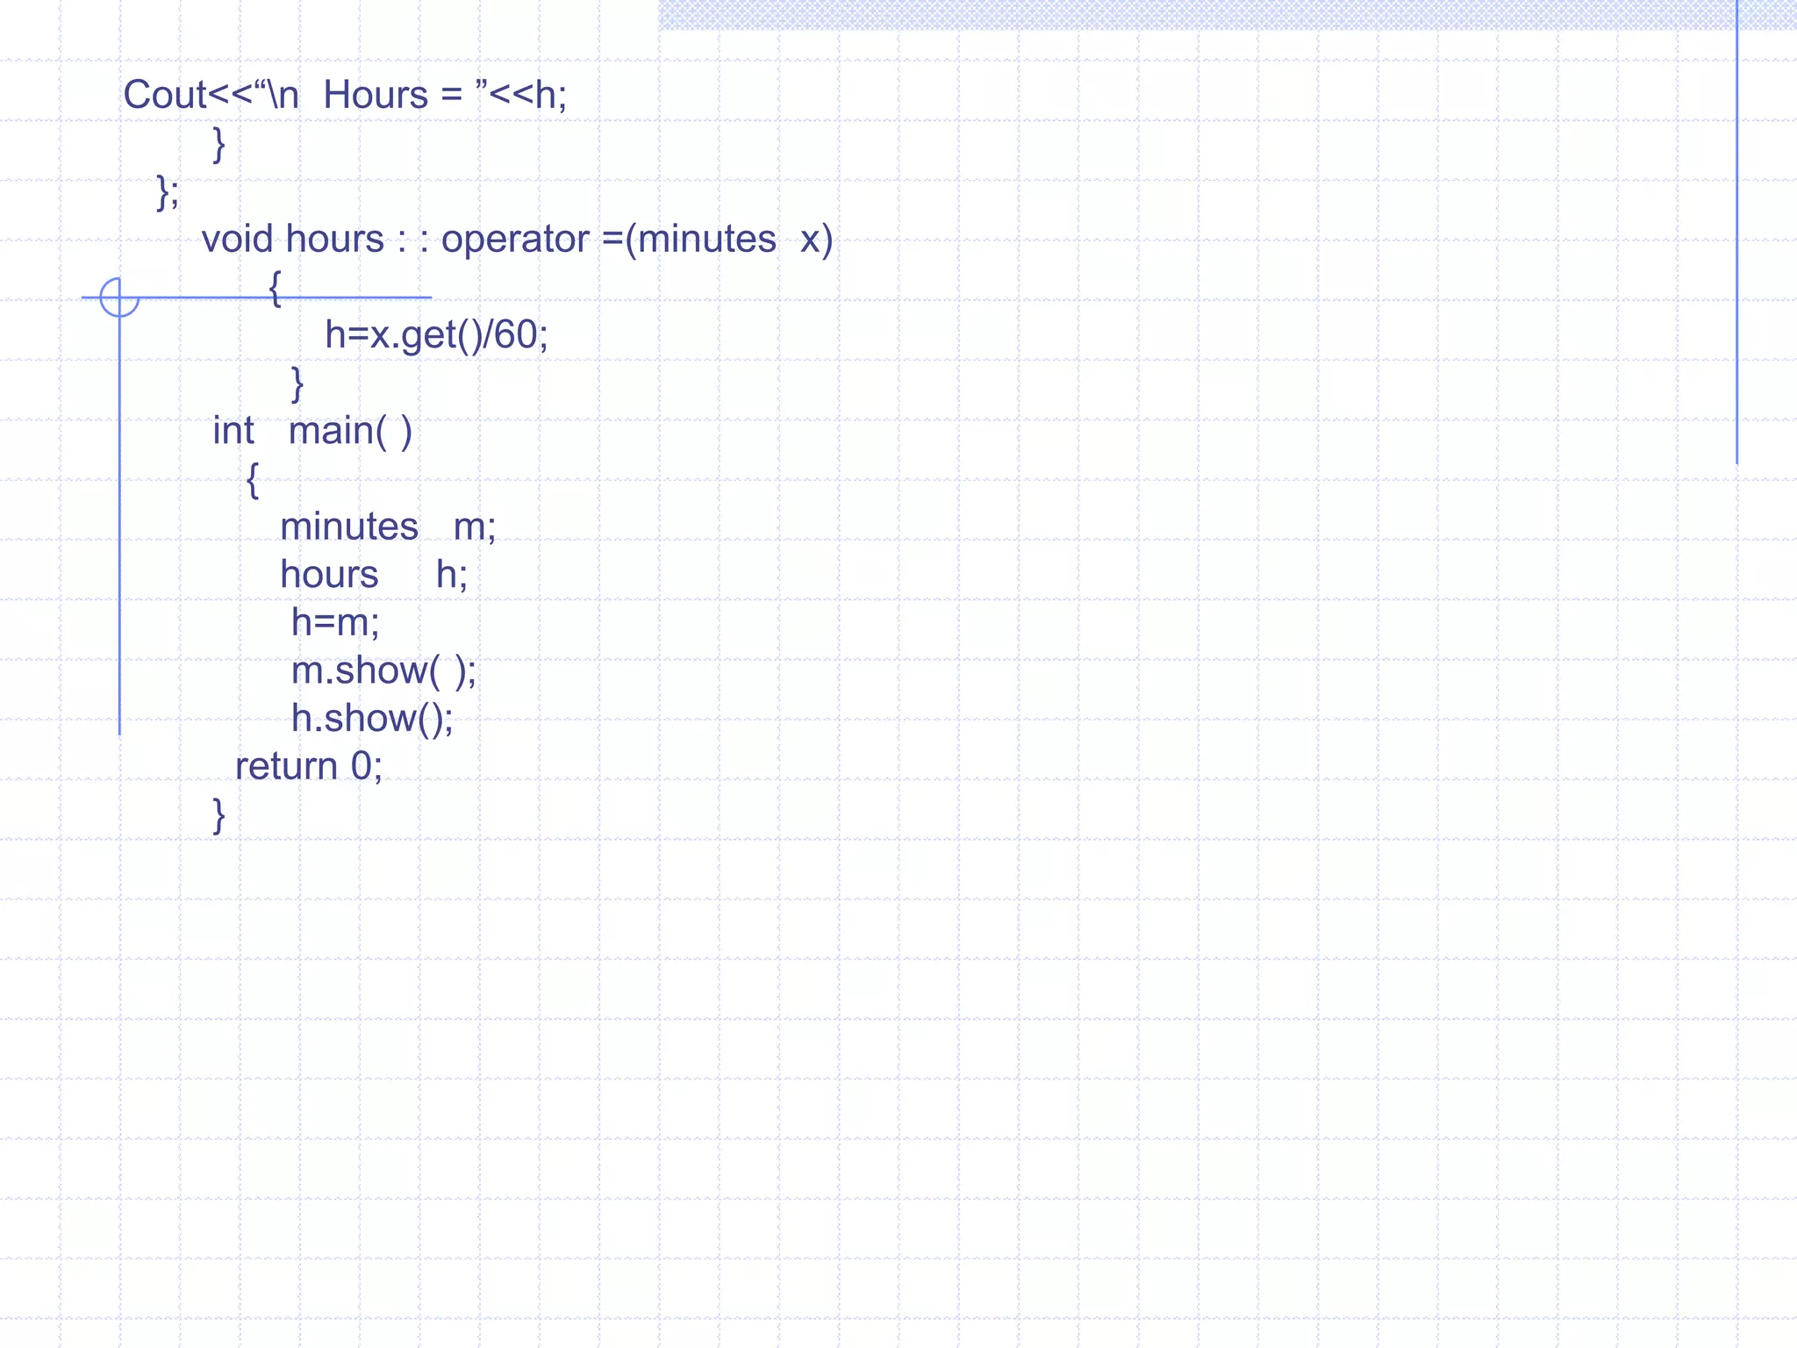Click the 'm.show( );' call
This screenshot has height=1348, width=1797.
383,670
